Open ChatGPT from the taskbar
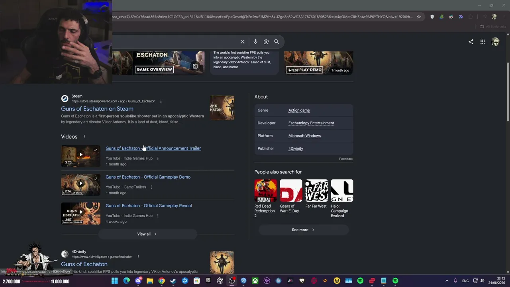Image resolution: width=510 pixels, height=287 pixels. [x=220, y=281]
